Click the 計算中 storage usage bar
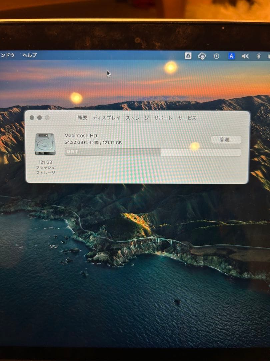This screenshot has height=361, width=270. [152, 152]
